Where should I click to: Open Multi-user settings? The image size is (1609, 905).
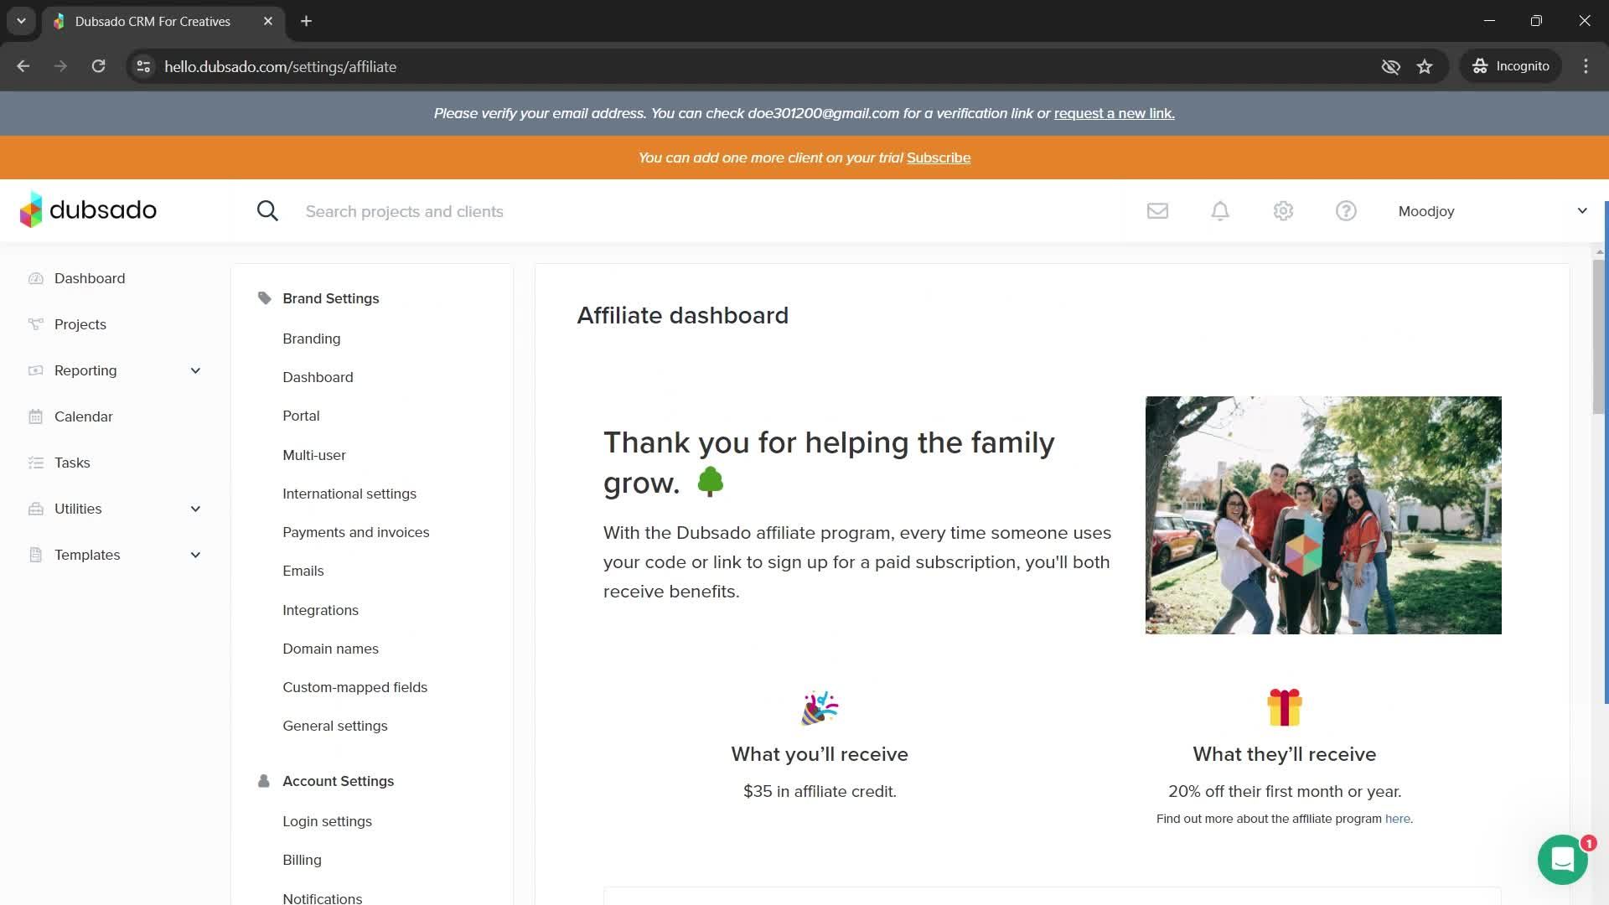tap(314, 455)
